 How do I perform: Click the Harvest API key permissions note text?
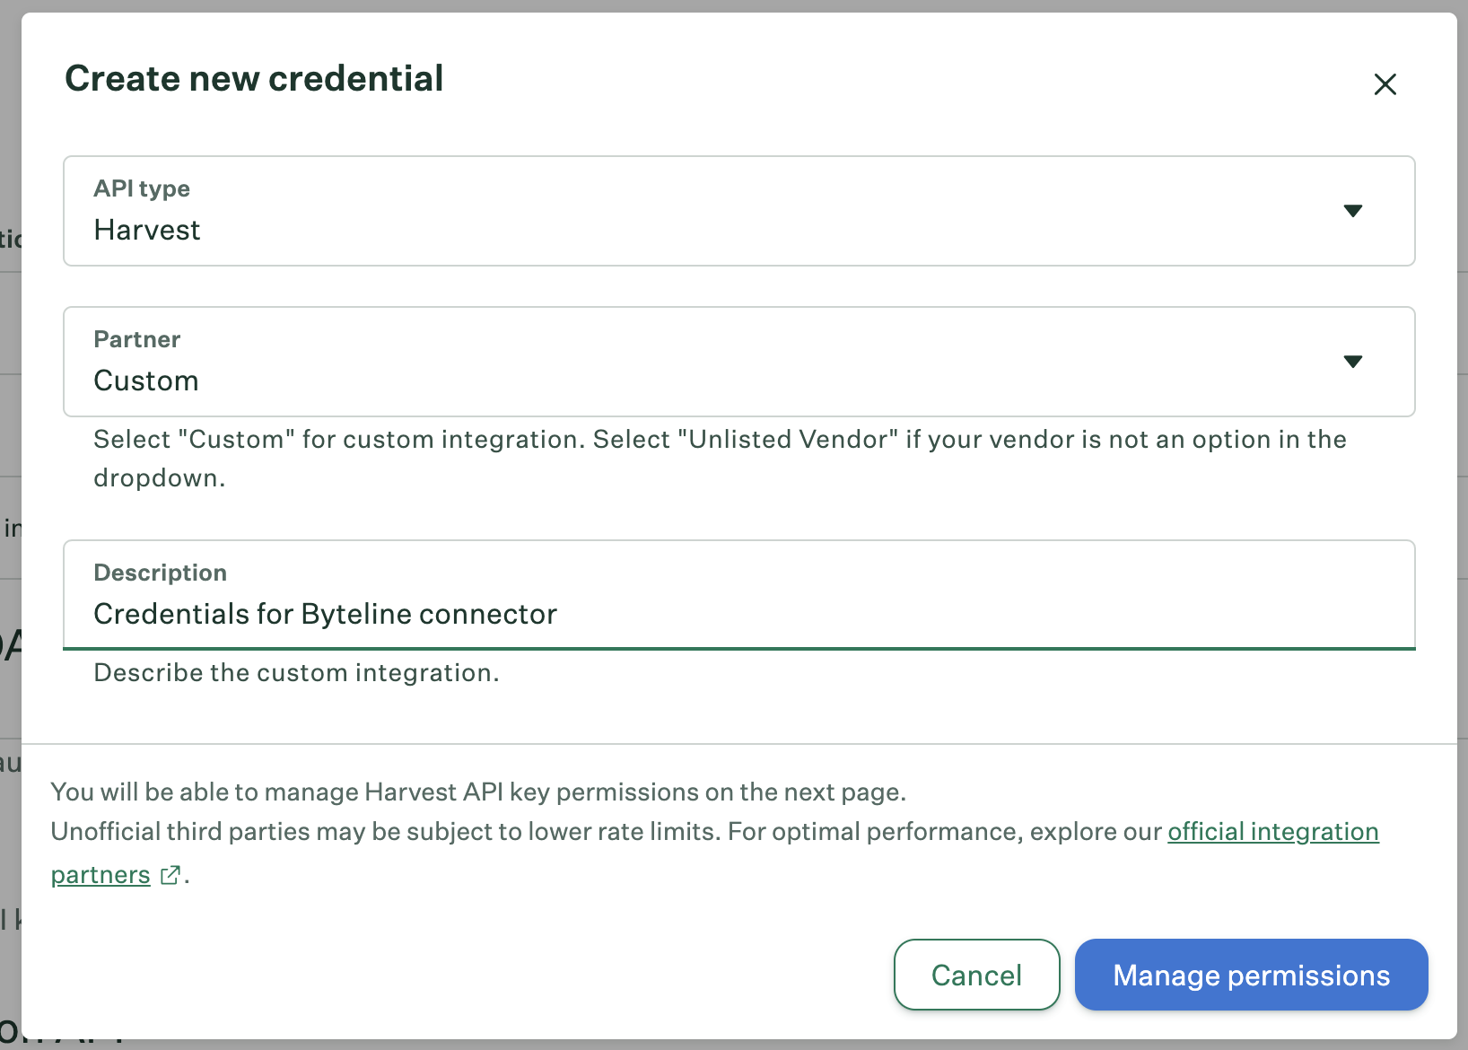[x=478, y=792]
